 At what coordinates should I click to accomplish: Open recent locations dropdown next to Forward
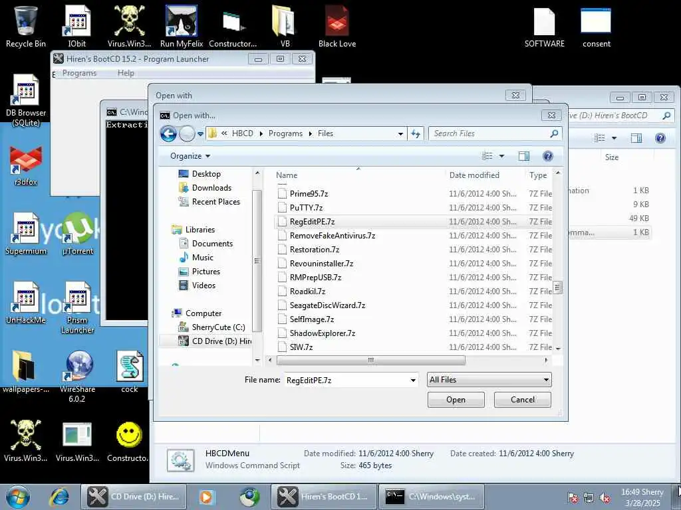pos(200,134)
